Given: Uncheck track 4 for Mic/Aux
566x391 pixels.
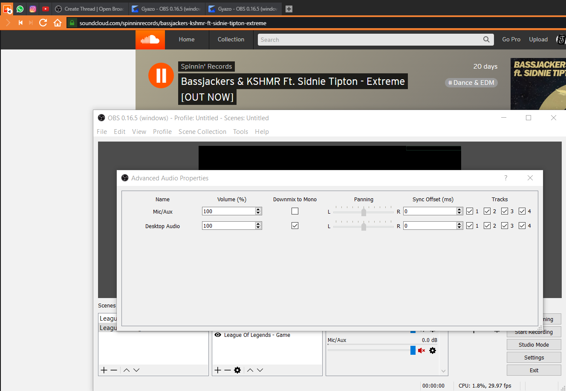Looking at the screenshot, I should (x=522, y=211).
